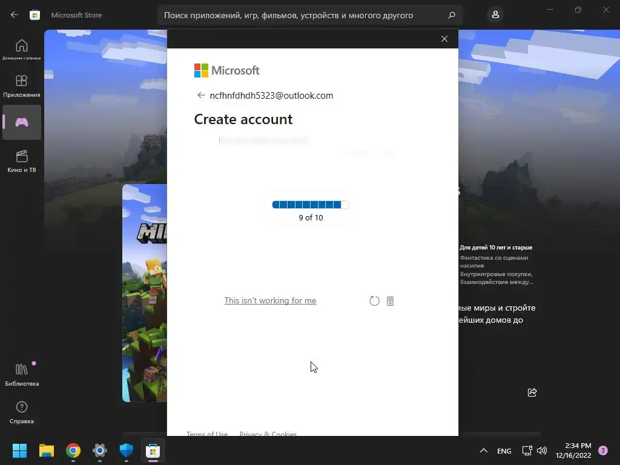Go back from the email address arrow

coord(201,95)
